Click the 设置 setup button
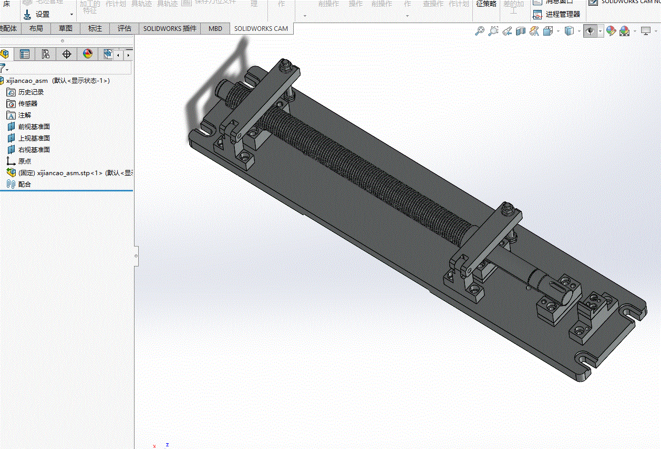The width and height of the screenshot is (661, 449). pyautogui.click(x=37, y=14)
